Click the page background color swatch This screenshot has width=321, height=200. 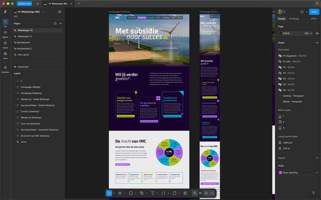pyautogui.click(x=280, y=33)
